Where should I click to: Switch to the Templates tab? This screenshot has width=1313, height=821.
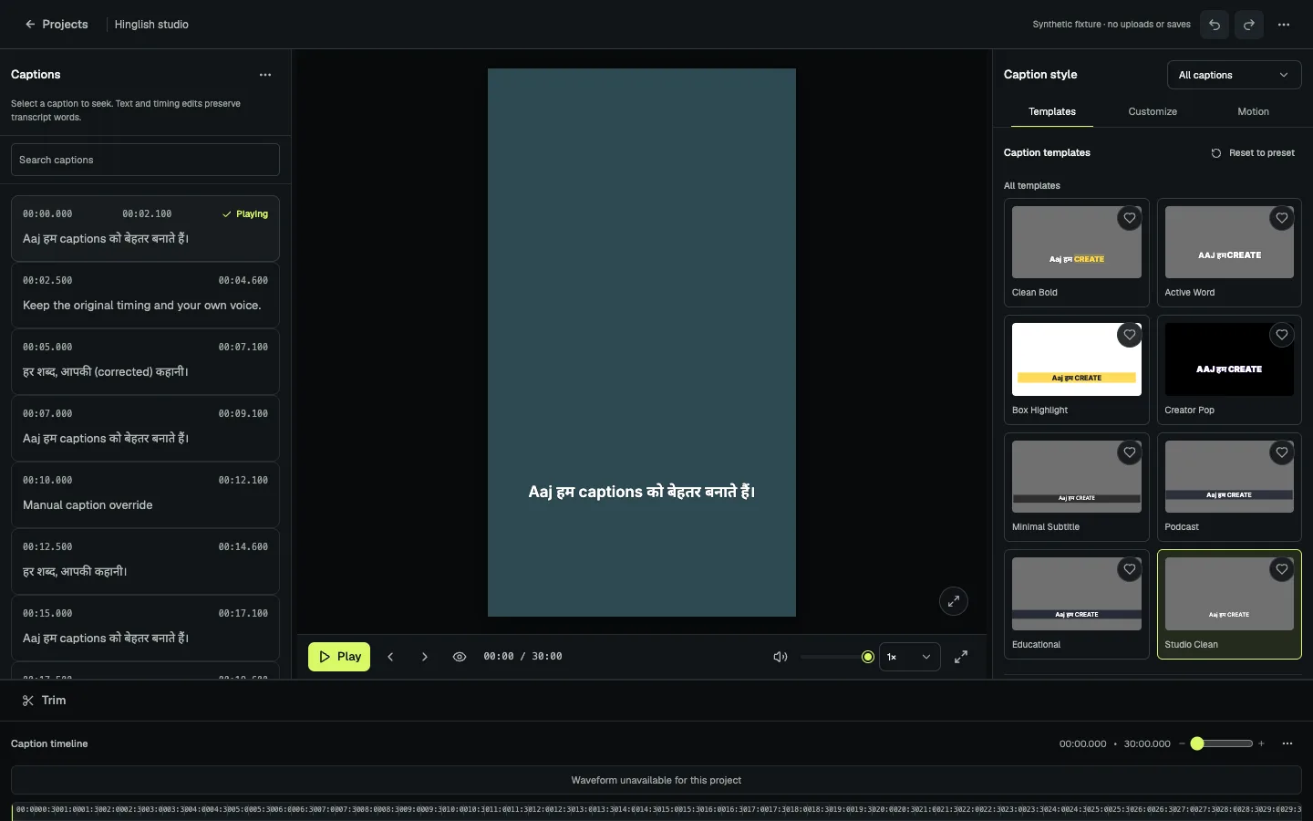tap(1052, 111)
